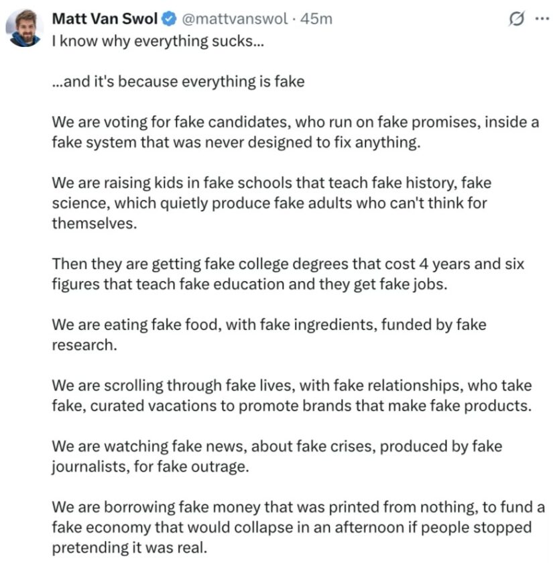Viewport: 553px width, 576px height.
Task: Click the line '...and it's because everything is fake'
Action: coord(178,82)
